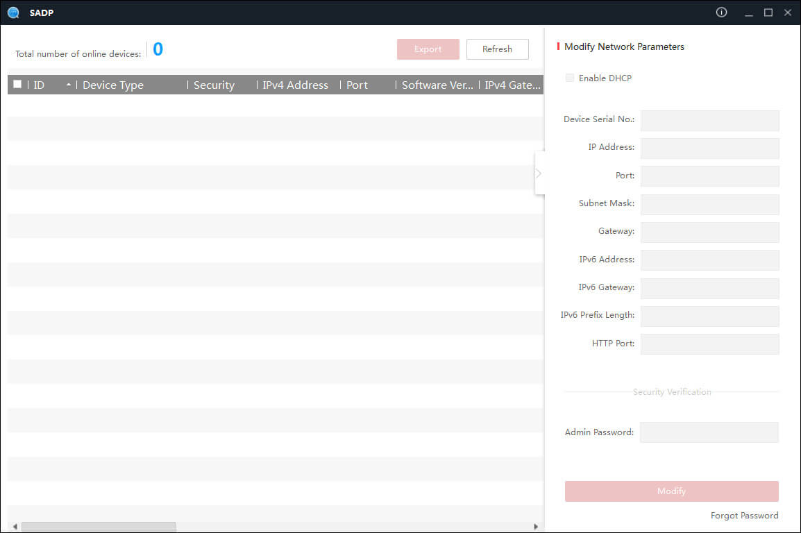Image resolution: width=801 pixels, height=533 pixels.
Task: Minimize the SADP window
Action: pyautogui.click(x=749, y=12)
